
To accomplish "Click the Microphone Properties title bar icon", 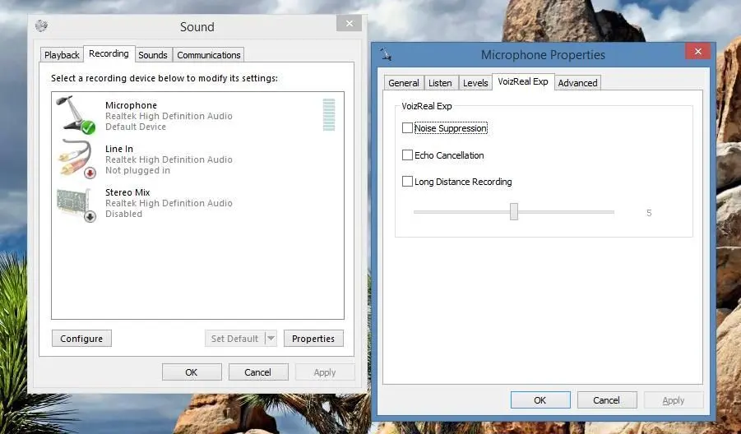I will 386,53.
